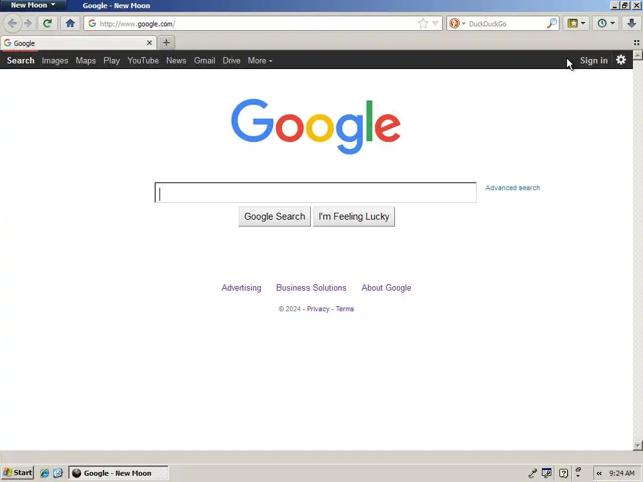
Task: Click the 9:24 AM clock
Action: pyautogui.click(x=622, y=473)
